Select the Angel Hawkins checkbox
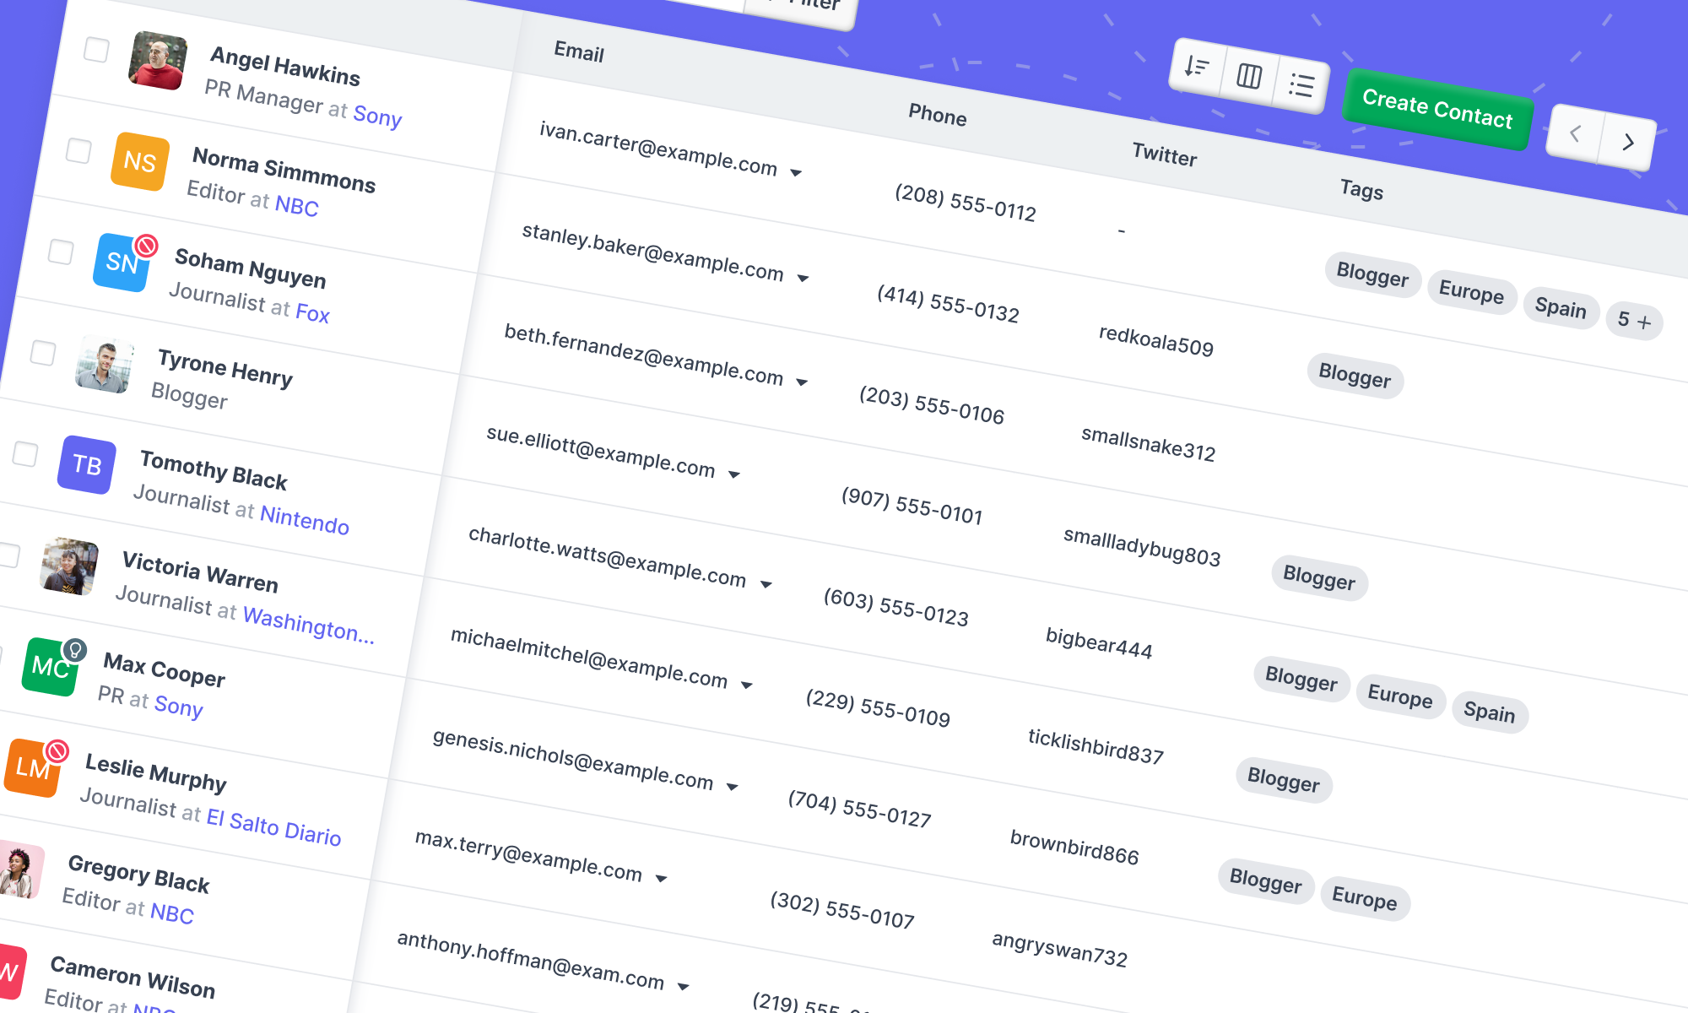 point(96,50)
